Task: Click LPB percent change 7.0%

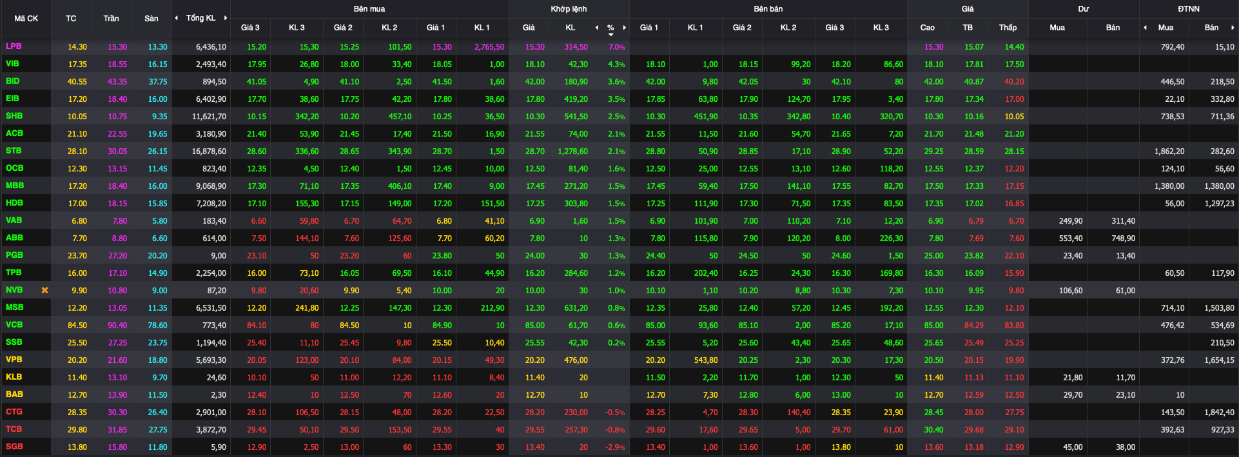Action: click(617, 47)
